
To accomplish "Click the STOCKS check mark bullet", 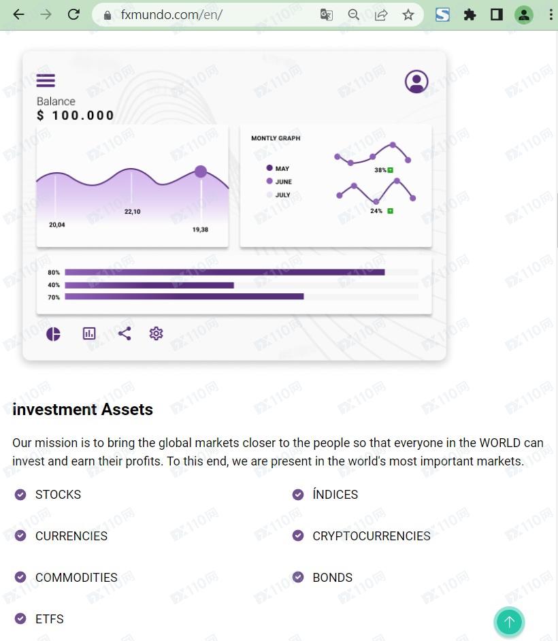I will coord(20,494).
